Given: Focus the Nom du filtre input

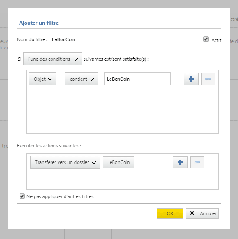Looking at the screenshot, I should tap(83, 39).
